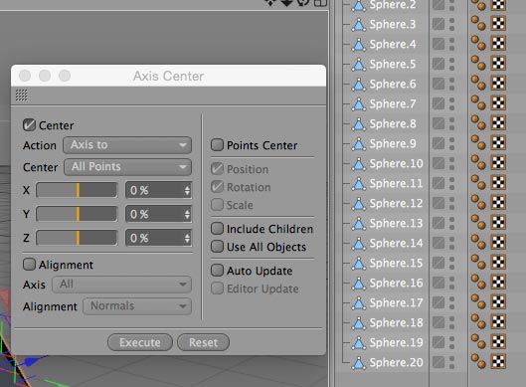The height and width of the screenshot is (387, 526).
Task: Turn on Auto Update checkbox
Action: pos(217,271)
